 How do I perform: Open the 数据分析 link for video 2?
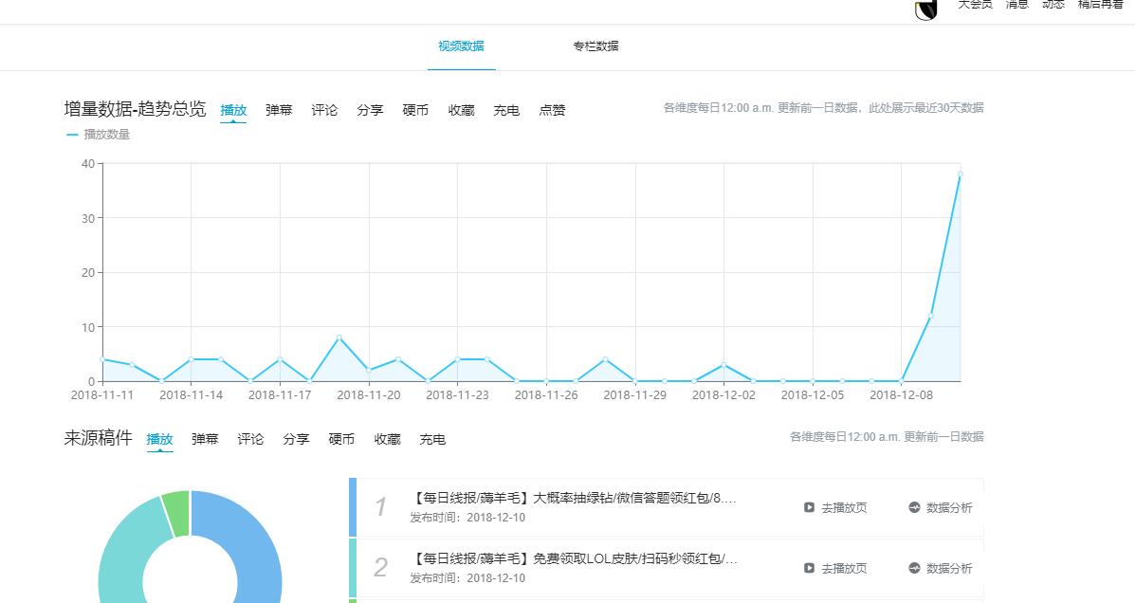click(948, 568)
